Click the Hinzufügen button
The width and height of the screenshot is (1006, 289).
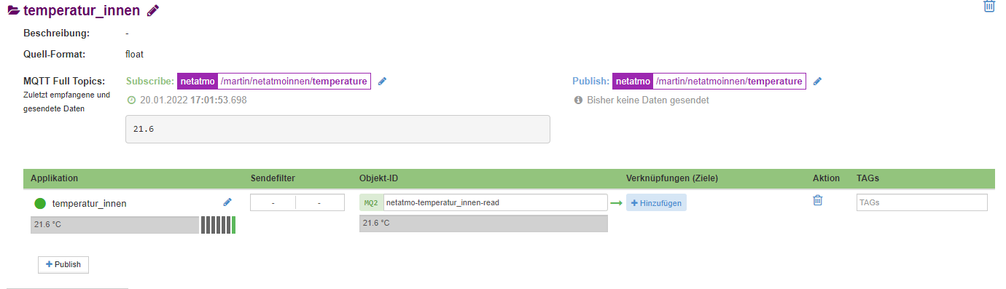point(656,203)
